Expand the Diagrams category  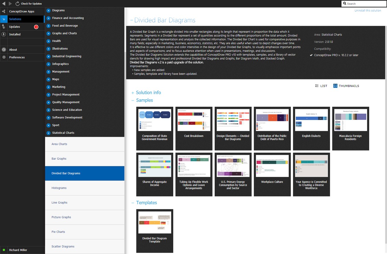point(48,10)
